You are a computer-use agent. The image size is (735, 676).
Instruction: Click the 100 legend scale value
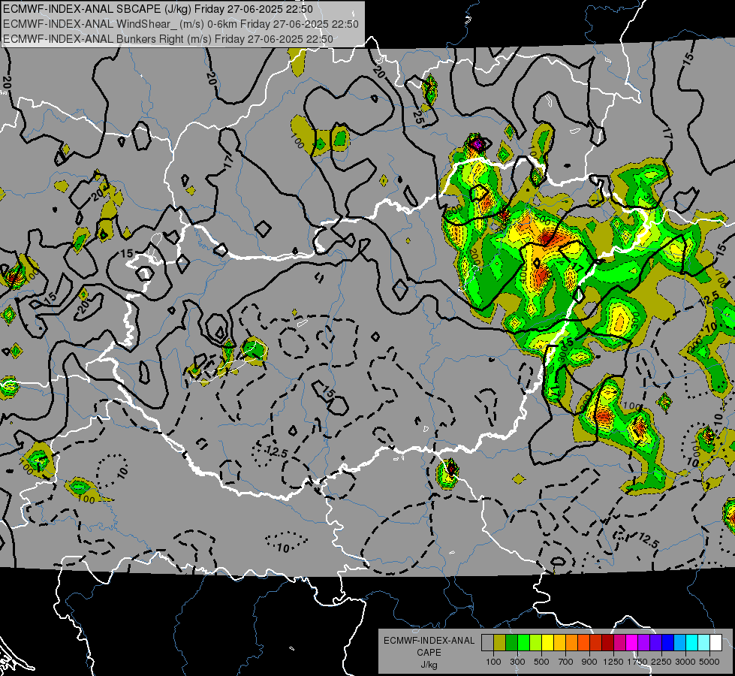coord(493,662)
